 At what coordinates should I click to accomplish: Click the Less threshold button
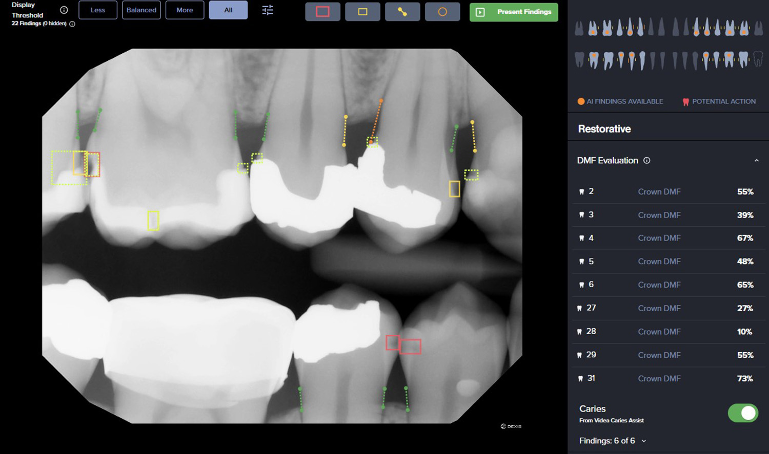pos(98,10)
